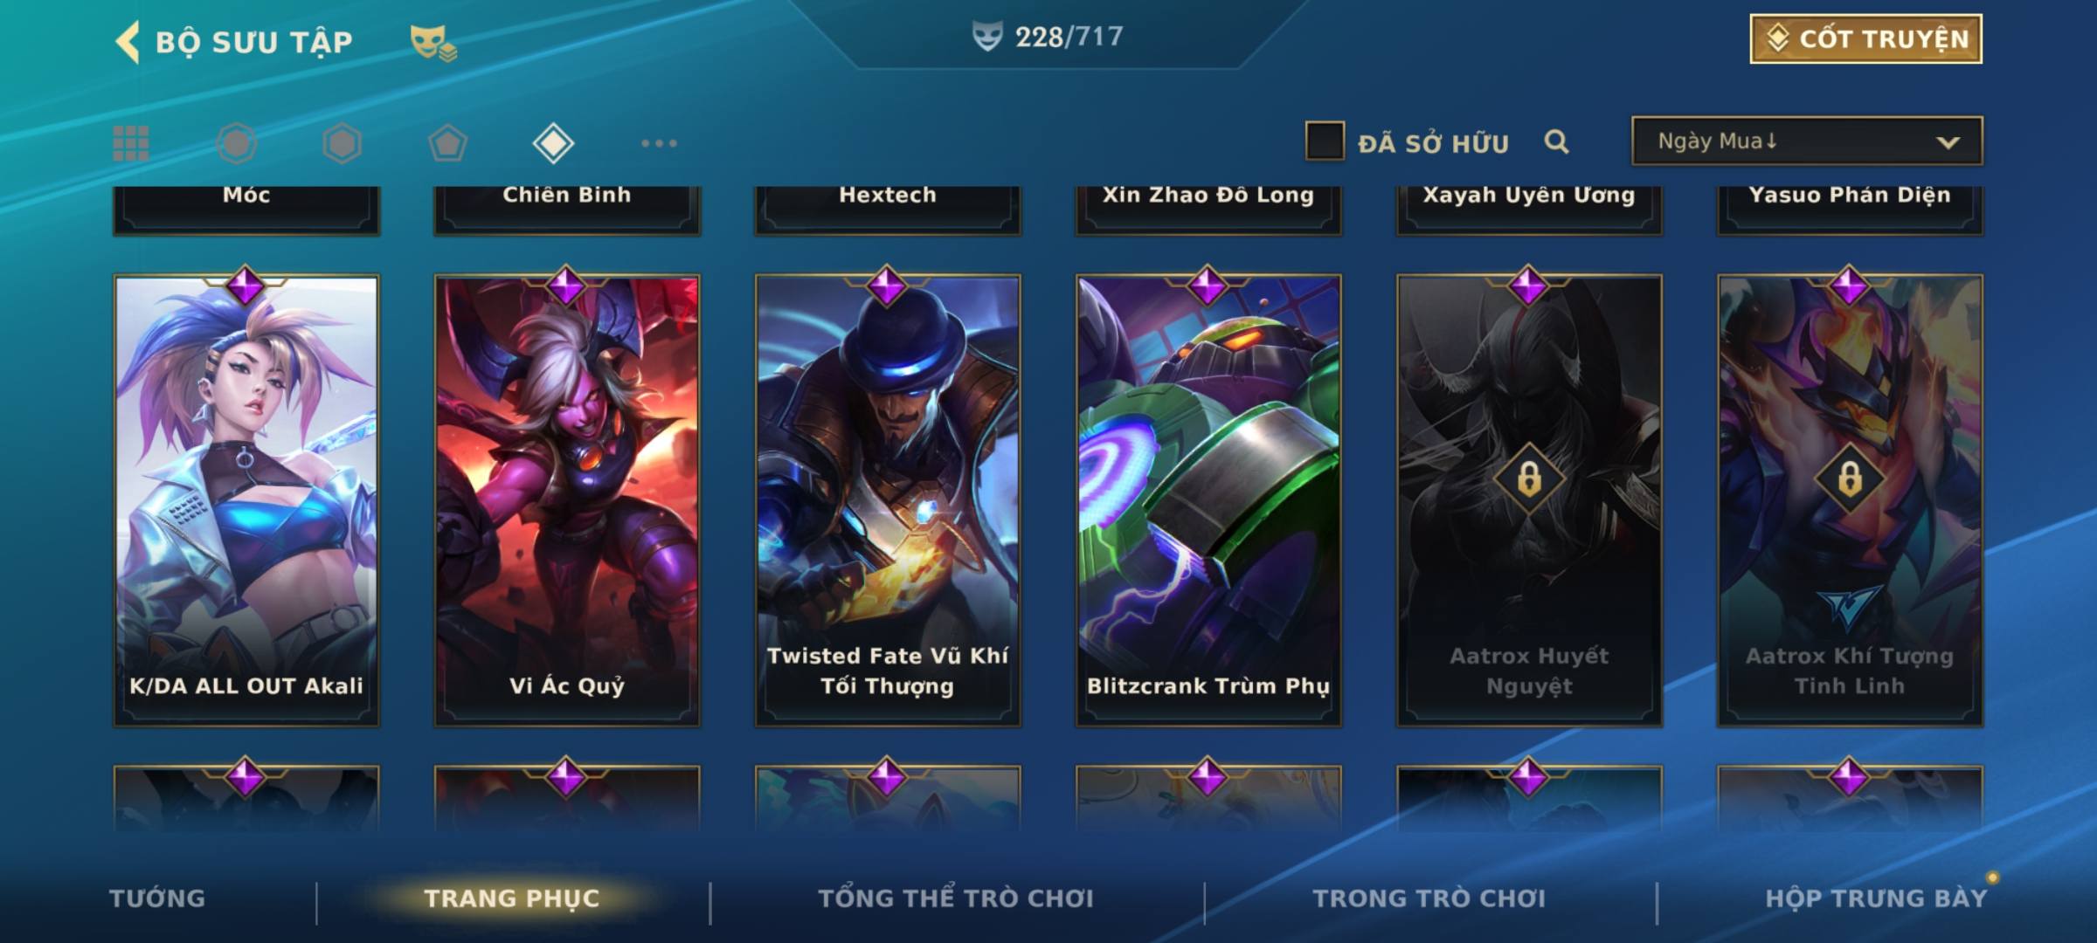
Task: Switch to the Tướng tab
Action: [x=157, y=898]
